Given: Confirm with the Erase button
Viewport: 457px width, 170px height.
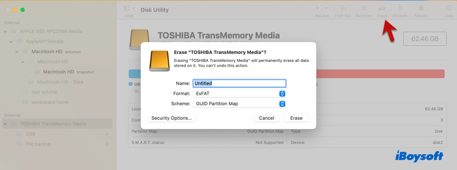Looking at the screenshot, I should 296,118.
